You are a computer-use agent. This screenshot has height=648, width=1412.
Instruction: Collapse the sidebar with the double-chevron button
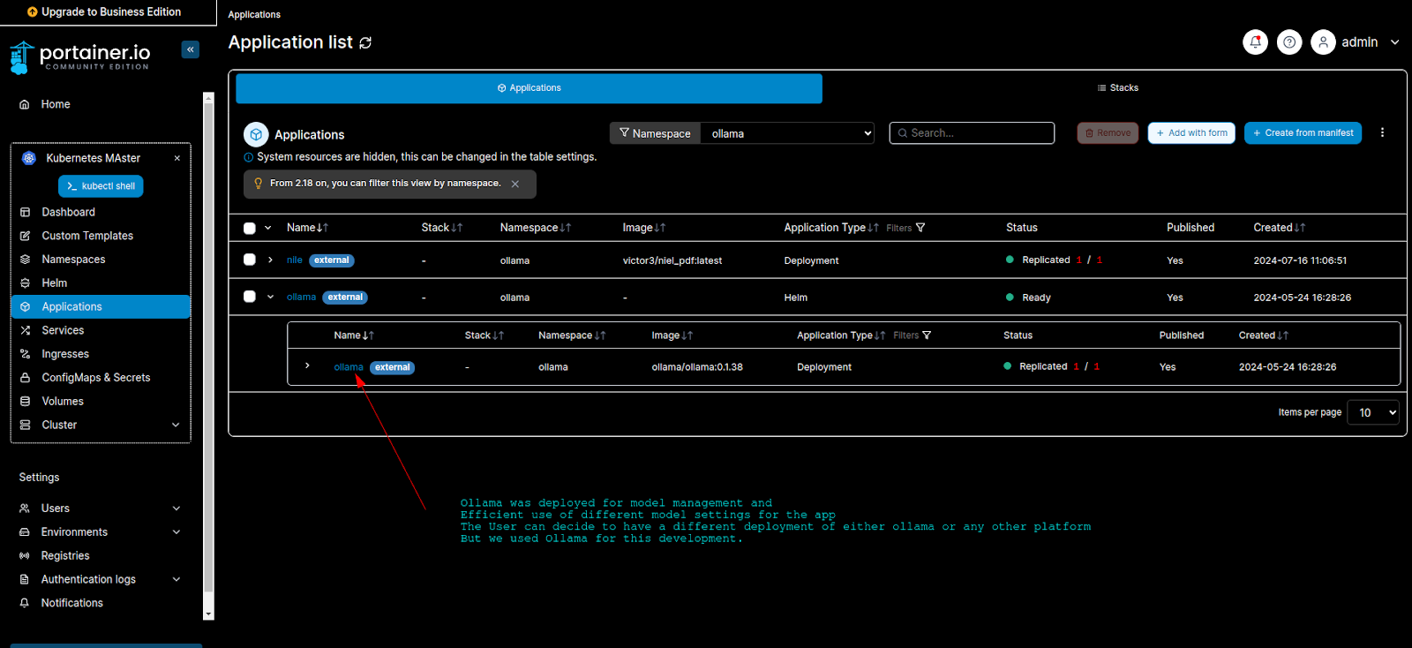click(191, 49)
